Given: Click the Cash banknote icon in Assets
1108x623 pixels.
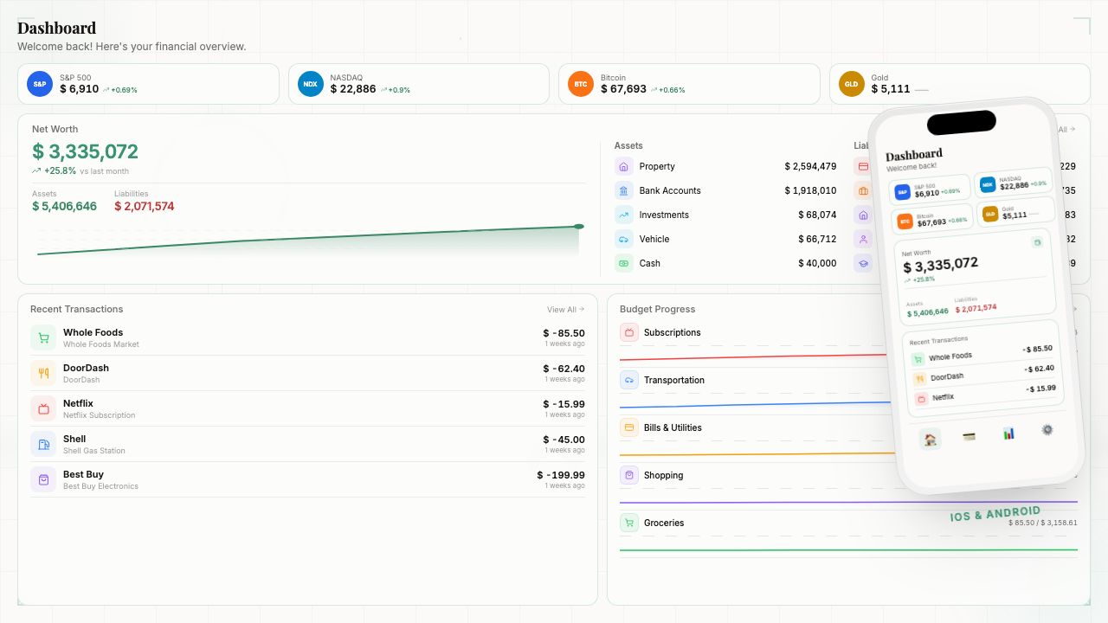Looking at the screenshot, I should pyautogui.click(x=624, y=263).
